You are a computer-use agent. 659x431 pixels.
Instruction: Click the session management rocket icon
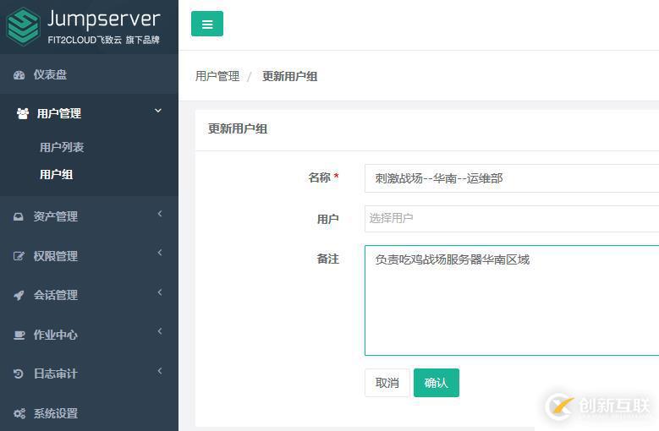click(19, 295)
